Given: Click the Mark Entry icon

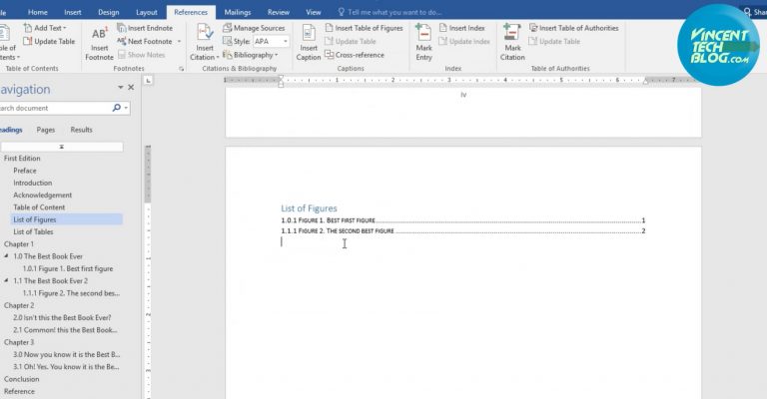Looking at the screenshot, I should point(424,40).
